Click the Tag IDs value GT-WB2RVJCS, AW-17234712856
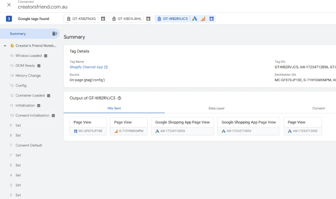 pyautogui.click(x=305, y=67)
